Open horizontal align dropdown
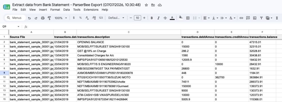This screenshot has width=282, height=102. pyautogui.click(x=206, y=18)
